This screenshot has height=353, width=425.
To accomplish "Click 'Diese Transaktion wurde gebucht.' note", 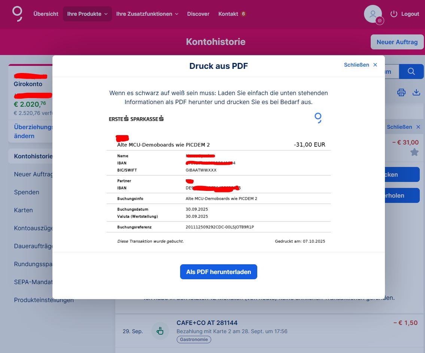I will 151,241.
